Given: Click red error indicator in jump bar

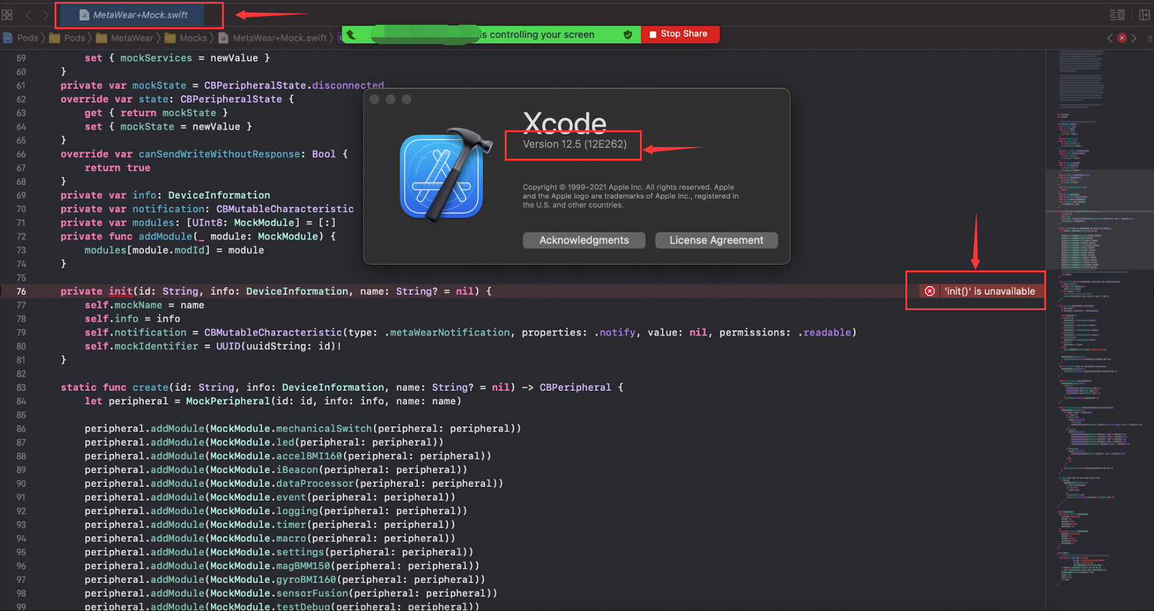Looking at the screenshot, I should (x=1122, y=38).
